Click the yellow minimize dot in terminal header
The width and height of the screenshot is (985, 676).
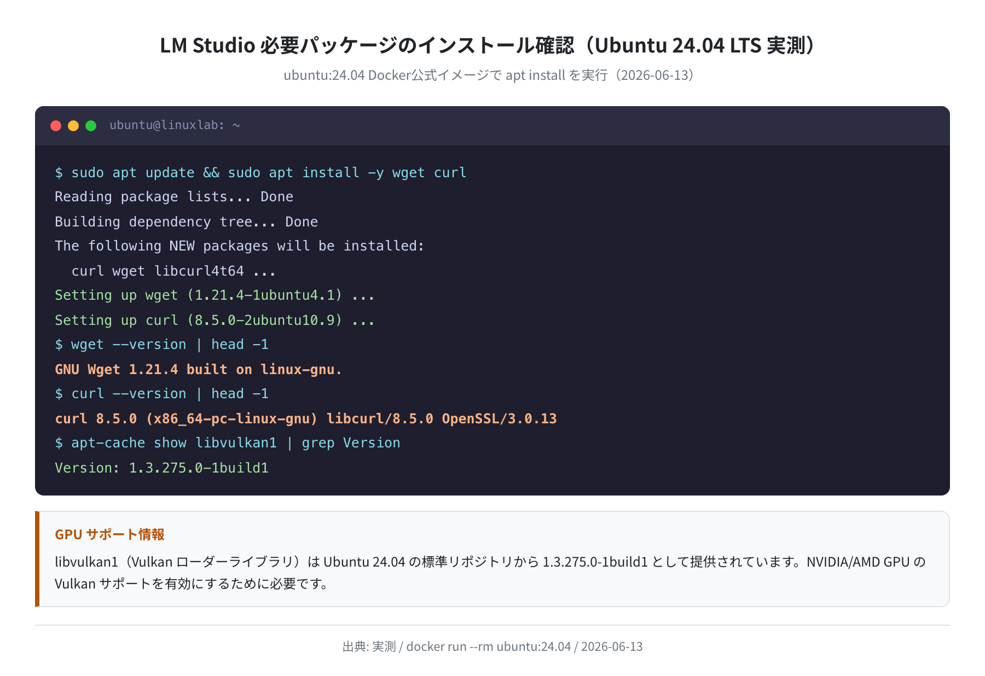click(x=73, y=126)
